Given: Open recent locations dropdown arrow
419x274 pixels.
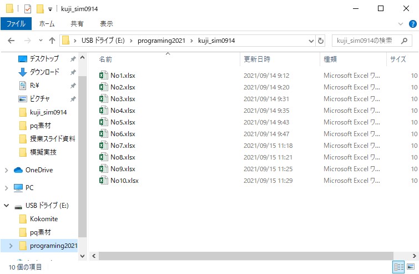Looking at the screenshot, I should click(41, 41).
